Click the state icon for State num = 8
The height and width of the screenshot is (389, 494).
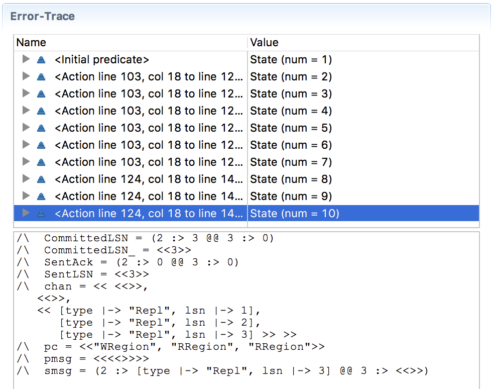coord(42,179)
